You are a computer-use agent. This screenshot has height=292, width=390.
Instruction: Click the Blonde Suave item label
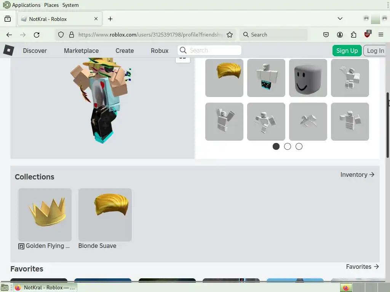click(97, 246)
